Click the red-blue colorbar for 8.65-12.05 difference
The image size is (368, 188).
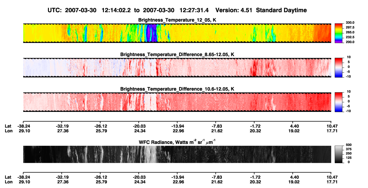[339, 67]
